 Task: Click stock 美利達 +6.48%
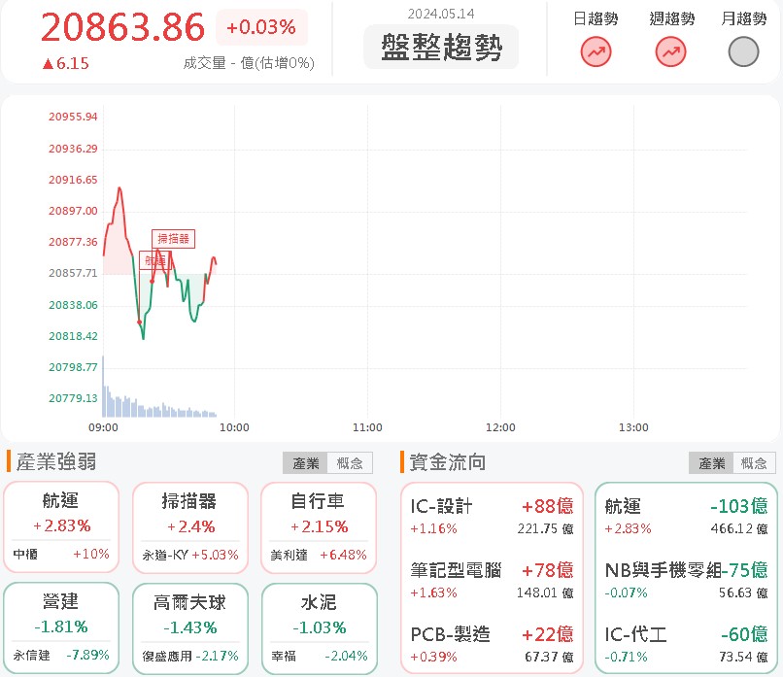(319, 555)
